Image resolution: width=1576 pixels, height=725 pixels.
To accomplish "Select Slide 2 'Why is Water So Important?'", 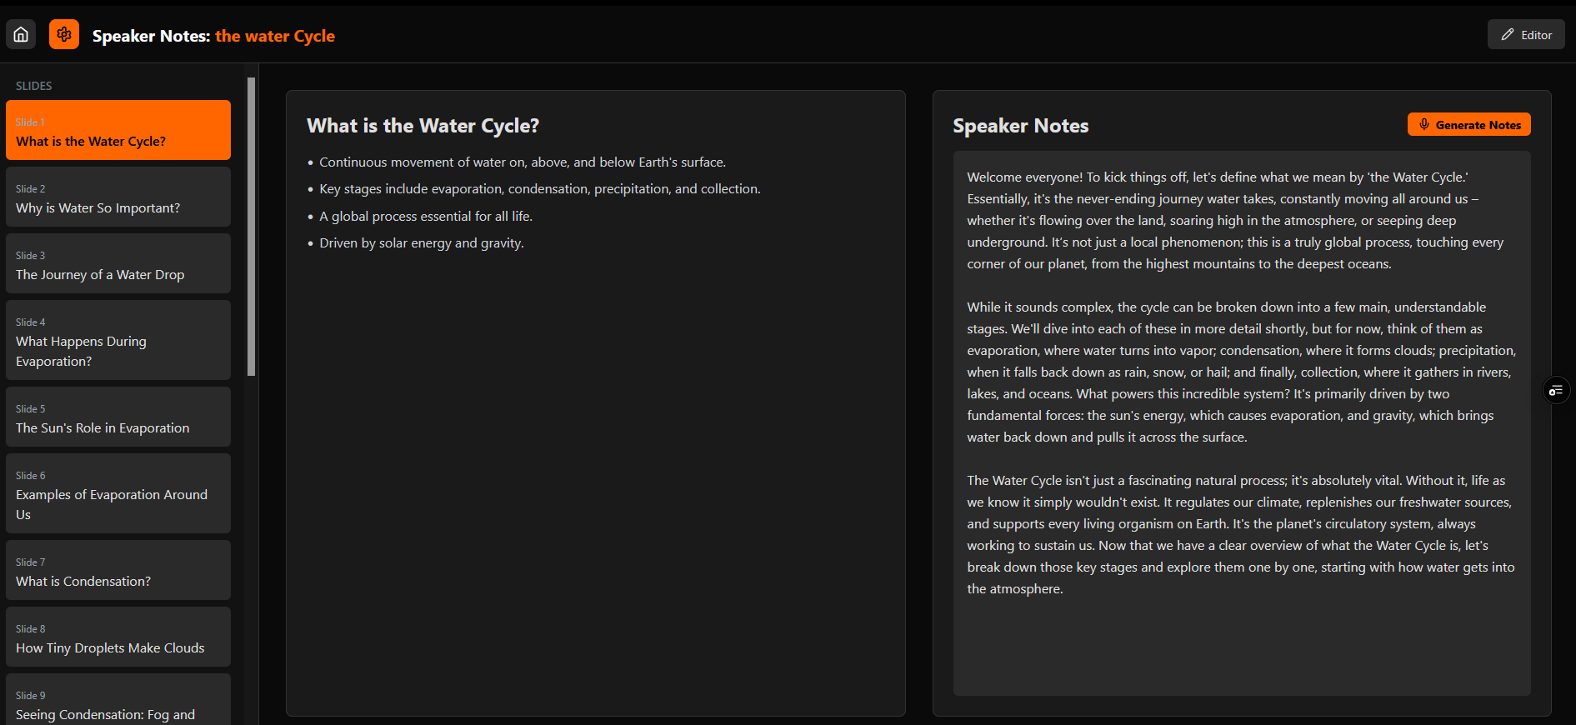I will 118,197.
